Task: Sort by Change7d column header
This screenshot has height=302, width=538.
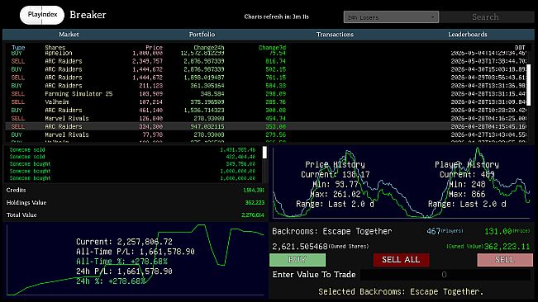Action: 272,48
